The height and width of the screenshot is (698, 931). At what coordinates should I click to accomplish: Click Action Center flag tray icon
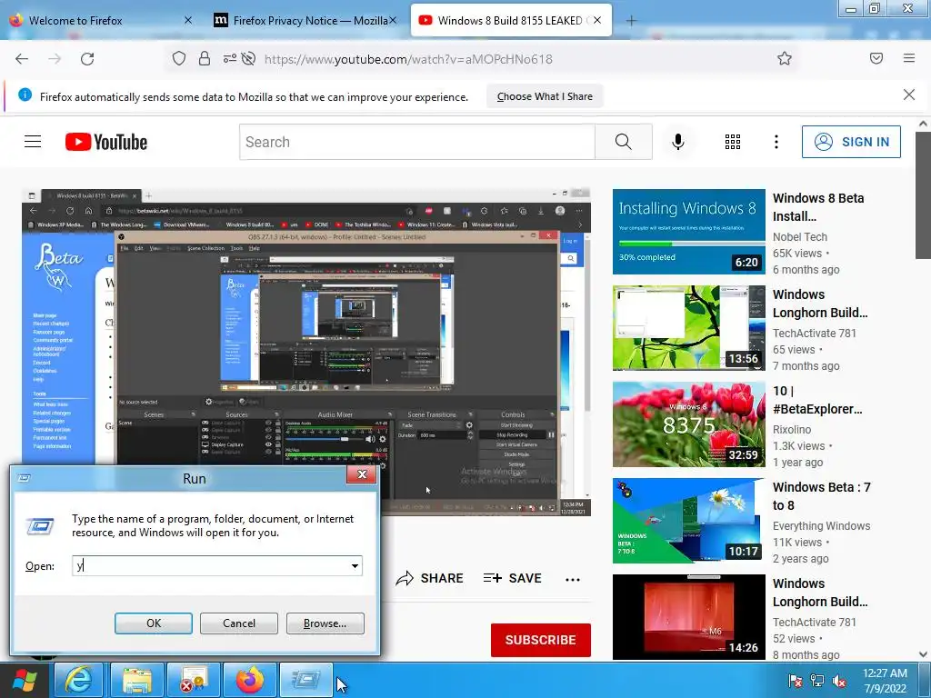click(x=795, y=682)
